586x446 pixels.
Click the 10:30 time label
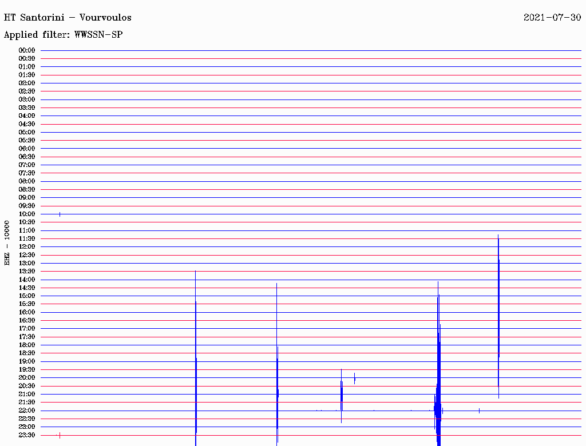[27, 222]
